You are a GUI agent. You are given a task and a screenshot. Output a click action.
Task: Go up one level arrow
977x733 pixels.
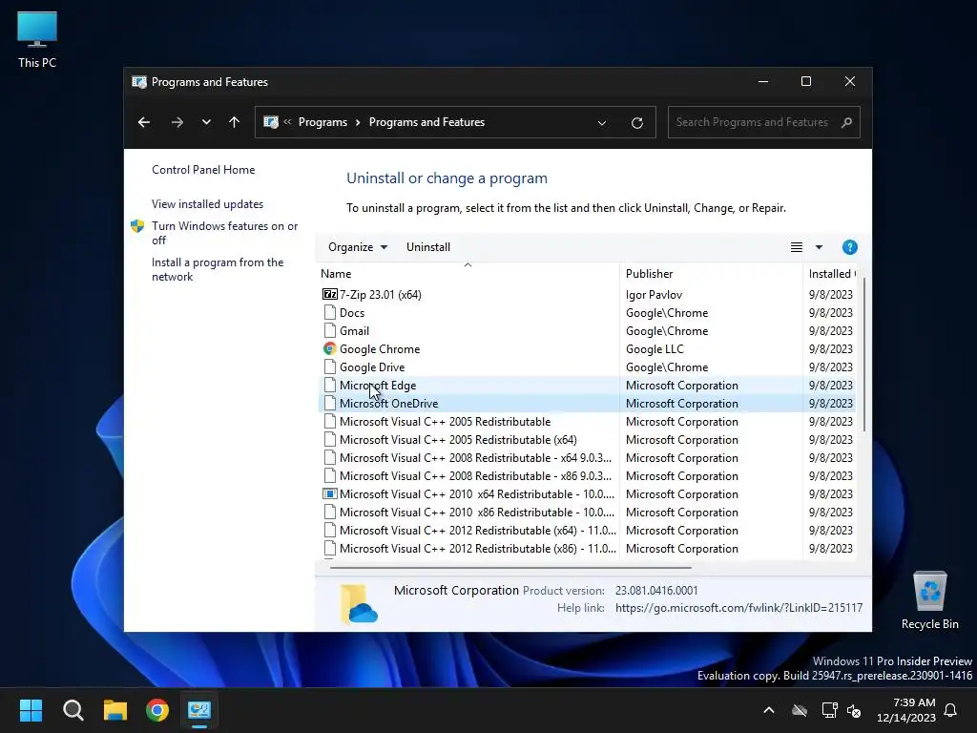tap(235, 122)
